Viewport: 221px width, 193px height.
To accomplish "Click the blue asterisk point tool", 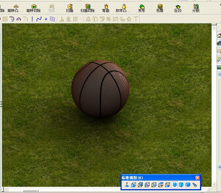I will [46, 19].
